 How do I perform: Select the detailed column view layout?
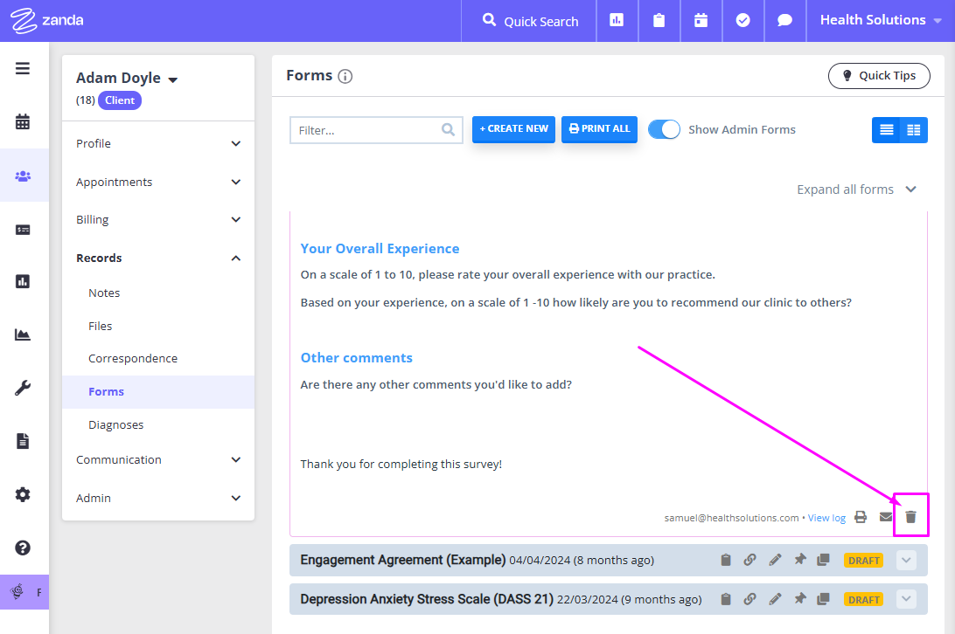tap(912, 129)
